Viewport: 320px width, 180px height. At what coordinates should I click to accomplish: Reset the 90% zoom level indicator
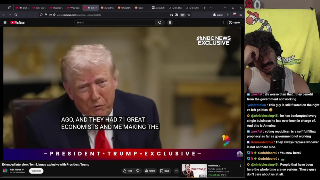(x=182, y=15)
